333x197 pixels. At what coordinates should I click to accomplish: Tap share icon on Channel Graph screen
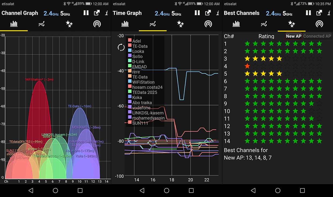(97, 13)
